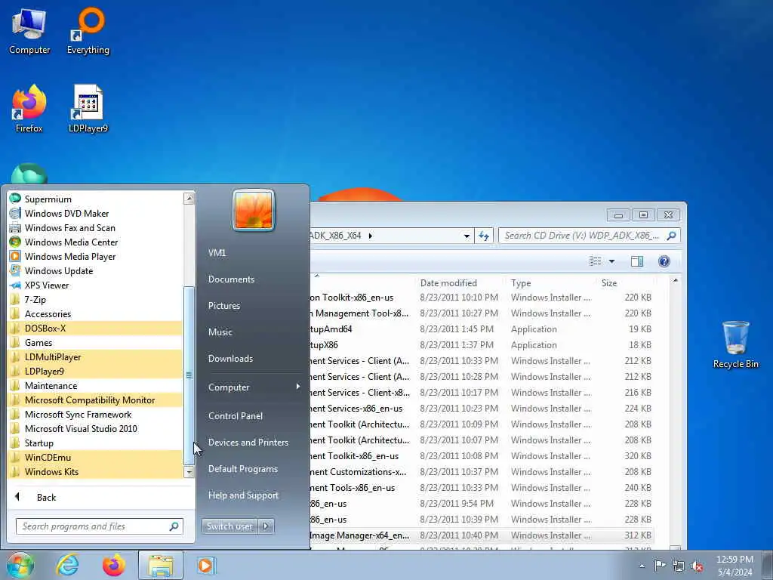Open Internet Explorer from the taskbar

tap(67, 565)
